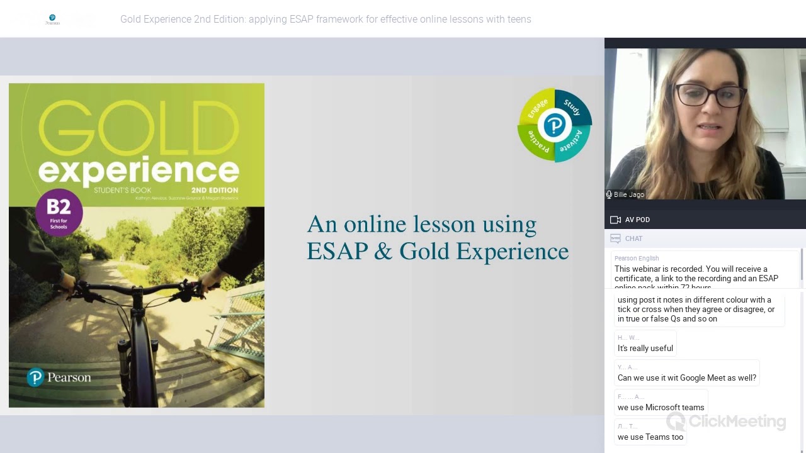Click the pinned 'This webinar is recorded' message
Image resolution: width=806 pixels, height=453 pixels.
coord(705,270)
